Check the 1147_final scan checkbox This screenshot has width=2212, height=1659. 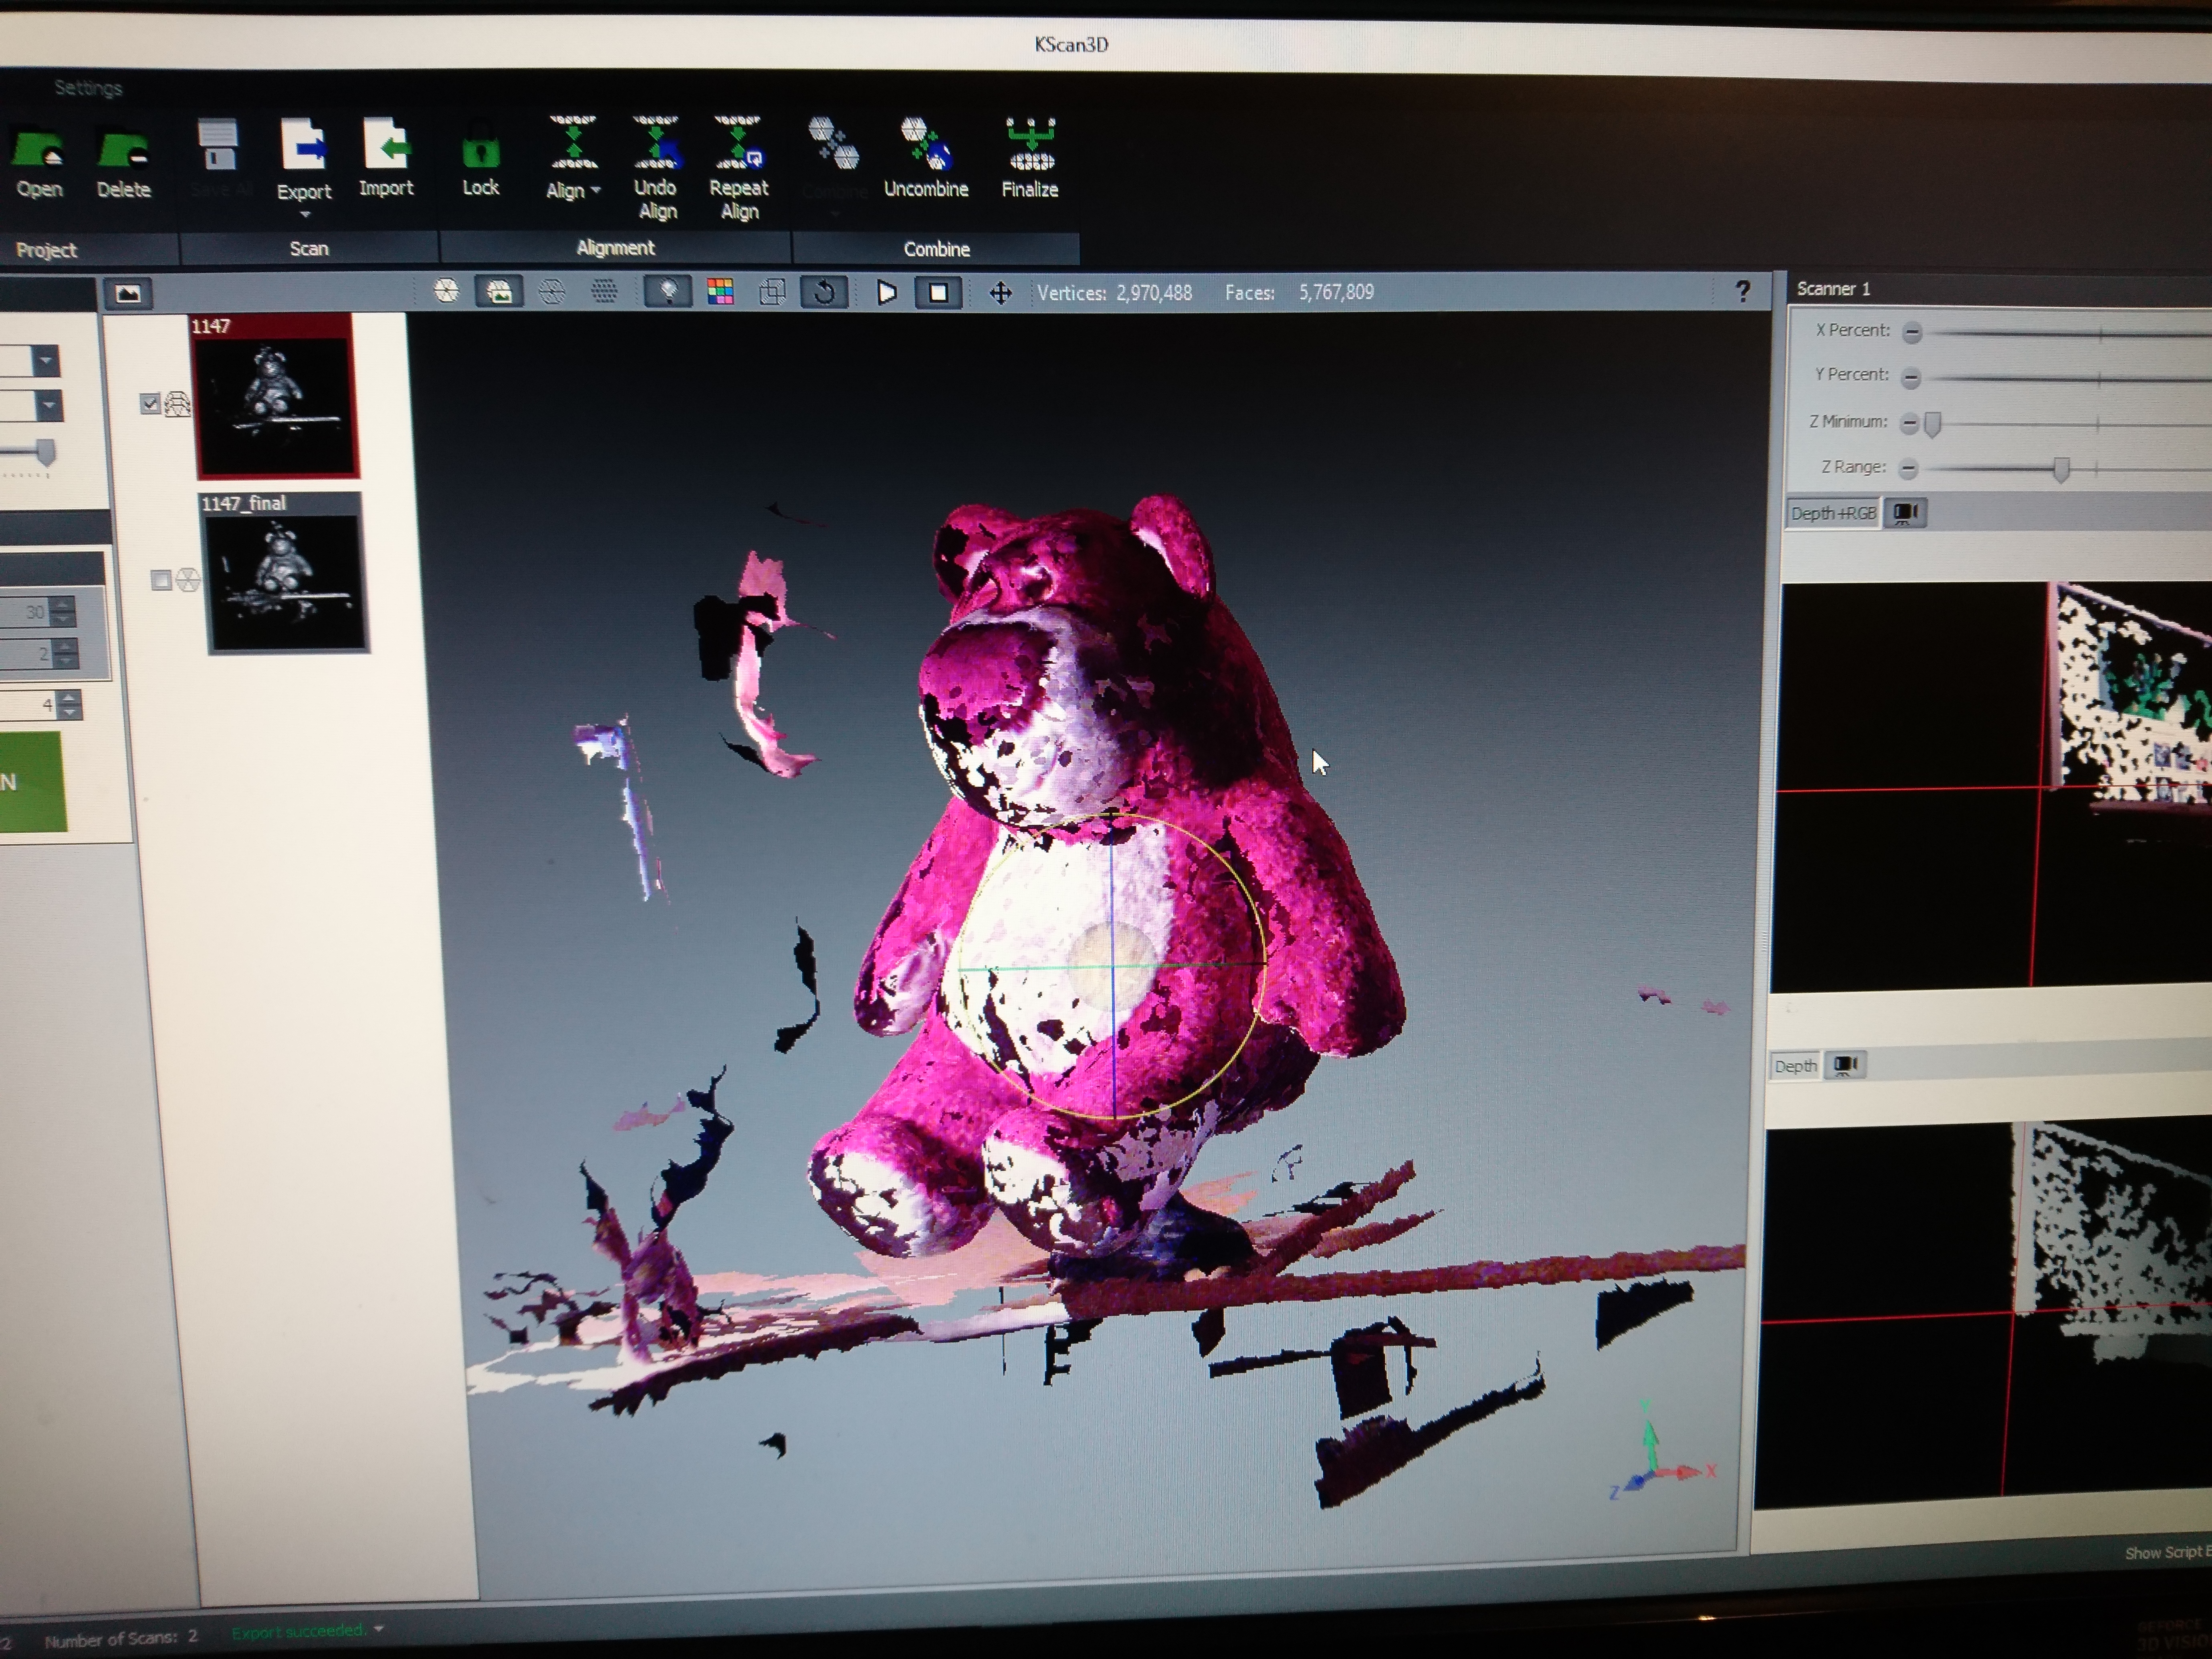point(161,580)
